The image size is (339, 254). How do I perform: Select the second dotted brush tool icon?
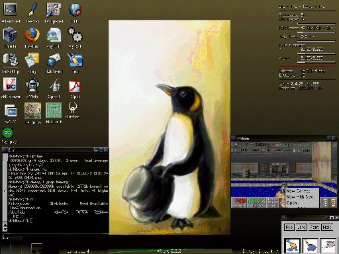point(311,245)
